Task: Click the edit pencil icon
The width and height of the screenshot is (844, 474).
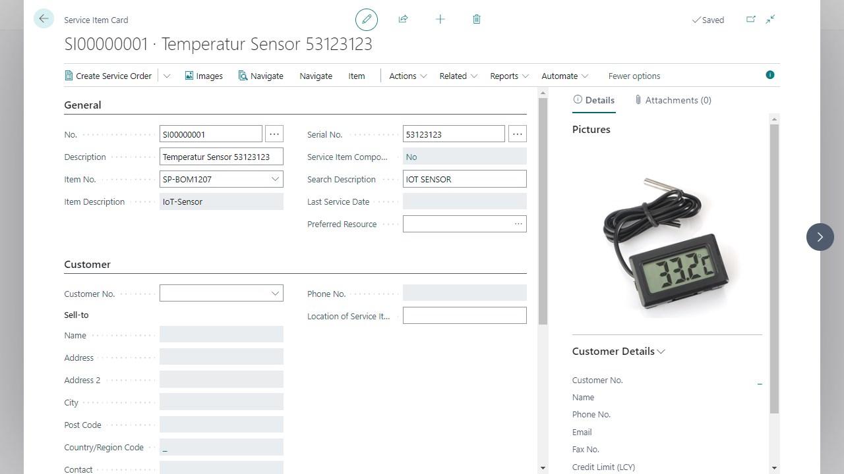Action: tap(367, 19)
